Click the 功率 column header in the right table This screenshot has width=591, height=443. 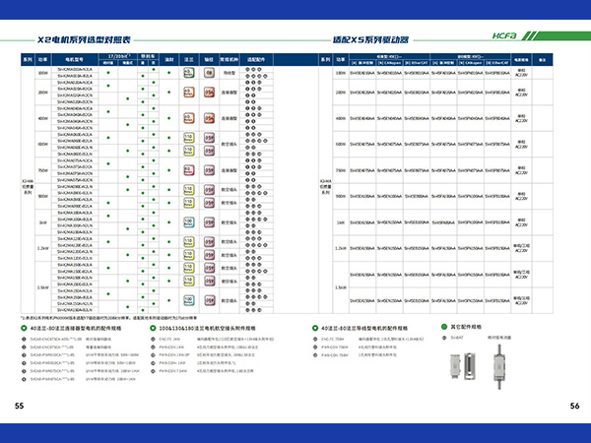341,60
